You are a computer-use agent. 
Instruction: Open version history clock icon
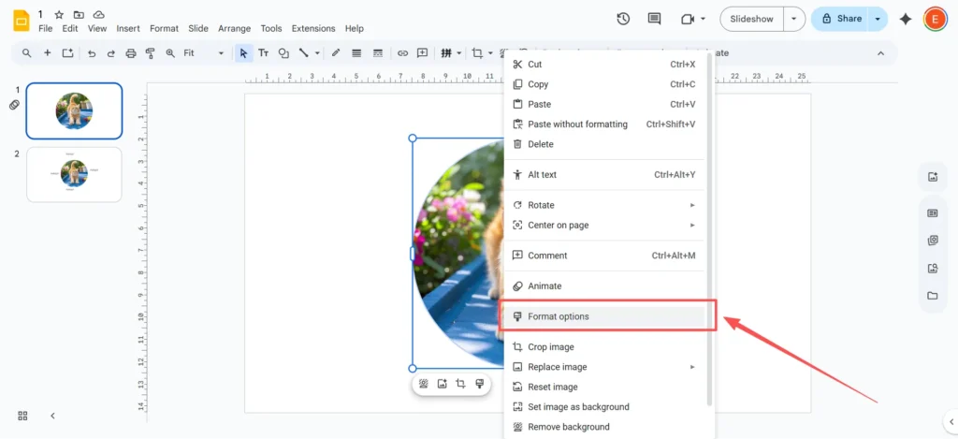pos(623,19)
